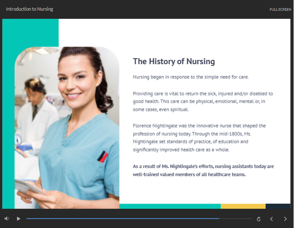Click the Introduction to Nursing course title

point(30,9)
